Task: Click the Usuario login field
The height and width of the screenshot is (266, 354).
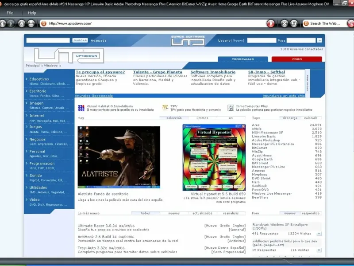Action: 262,40
